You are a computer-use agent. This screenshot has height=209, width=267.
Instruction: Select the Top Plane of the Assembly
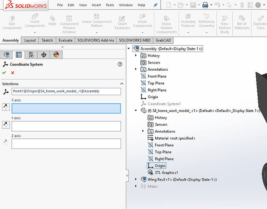pyautogui.click(x=156, y=83)
